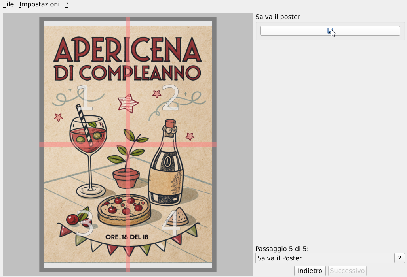Click page number 3 in the preview
407x277 pixels.
point(84,223)
